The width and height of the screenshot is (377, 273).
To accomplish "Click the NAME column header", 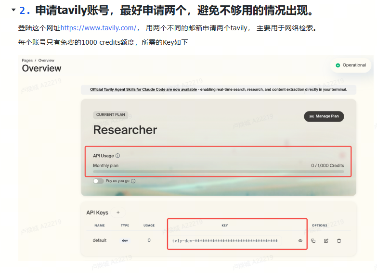I will (100, 225).
